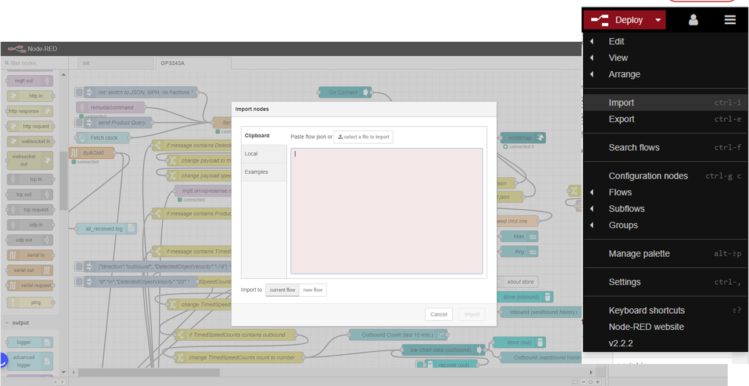Click the filter nodes search field
Screen dimensions: 749x386
pos(35,63)
